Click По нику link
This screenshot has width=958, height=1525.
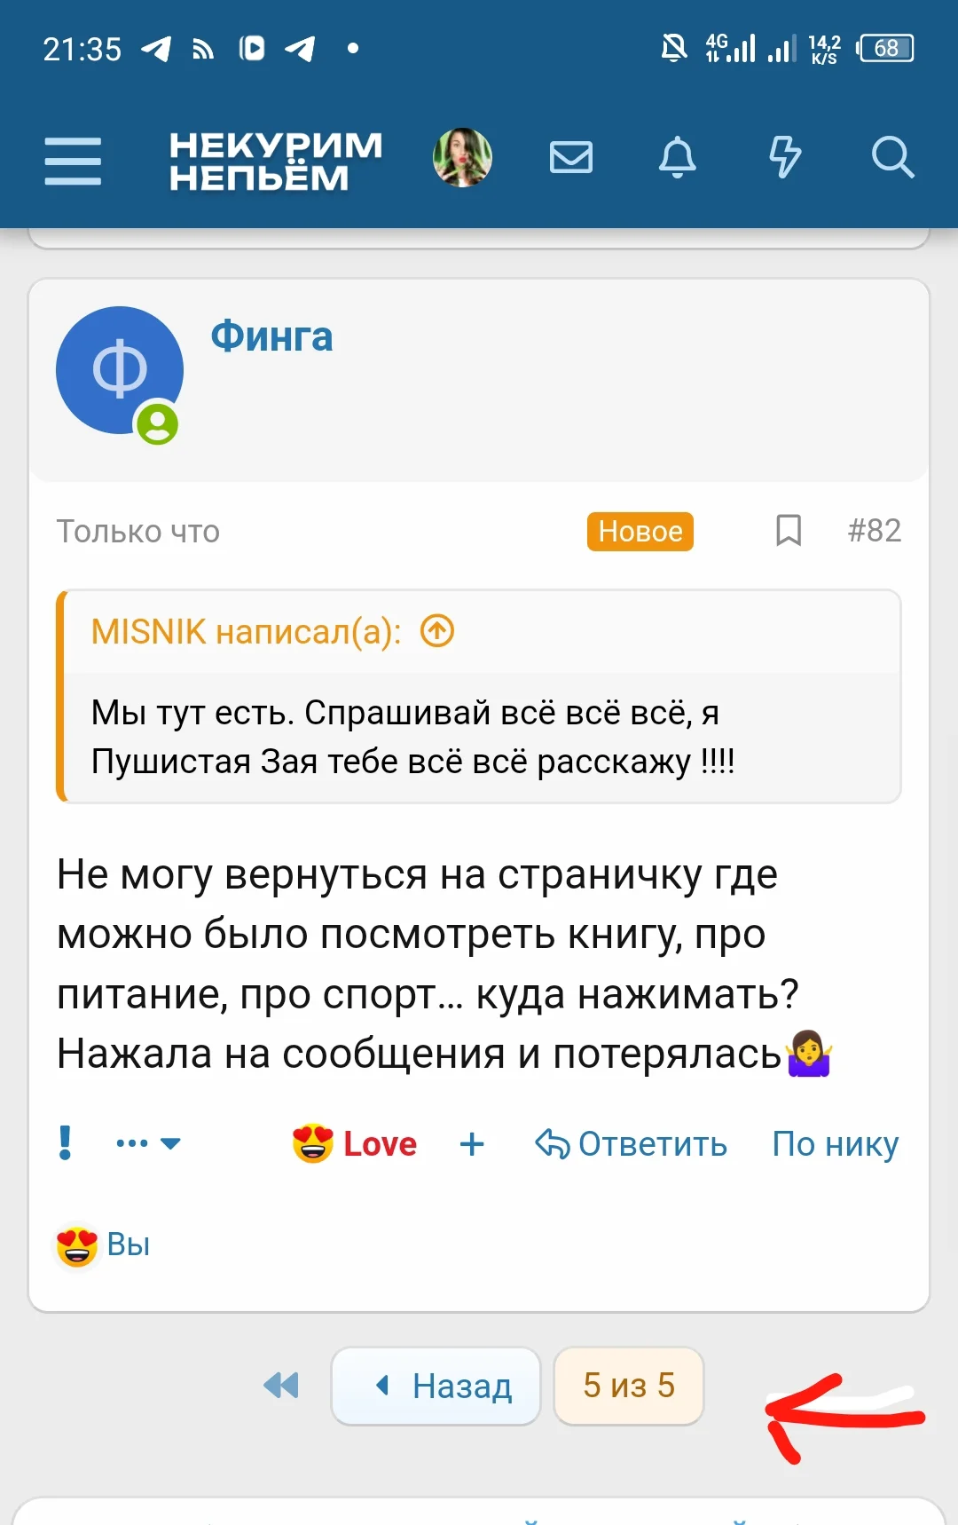click(x=835, y=1143)
